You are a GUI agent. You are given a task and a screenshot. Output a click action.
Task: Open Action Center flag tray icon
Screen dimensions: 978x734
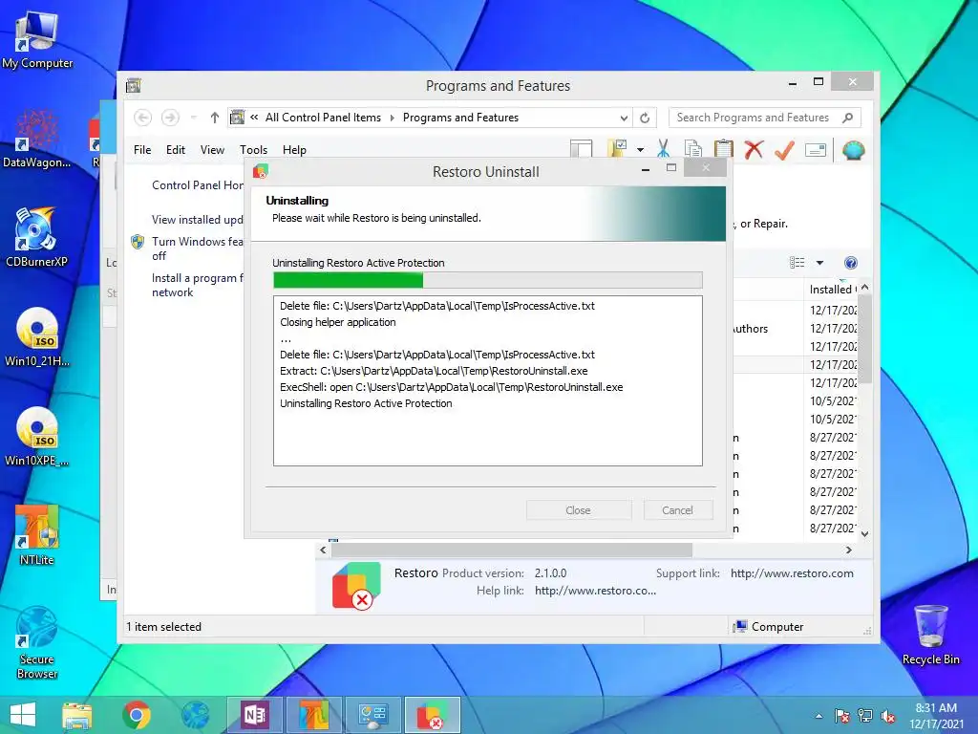[841, 716]
